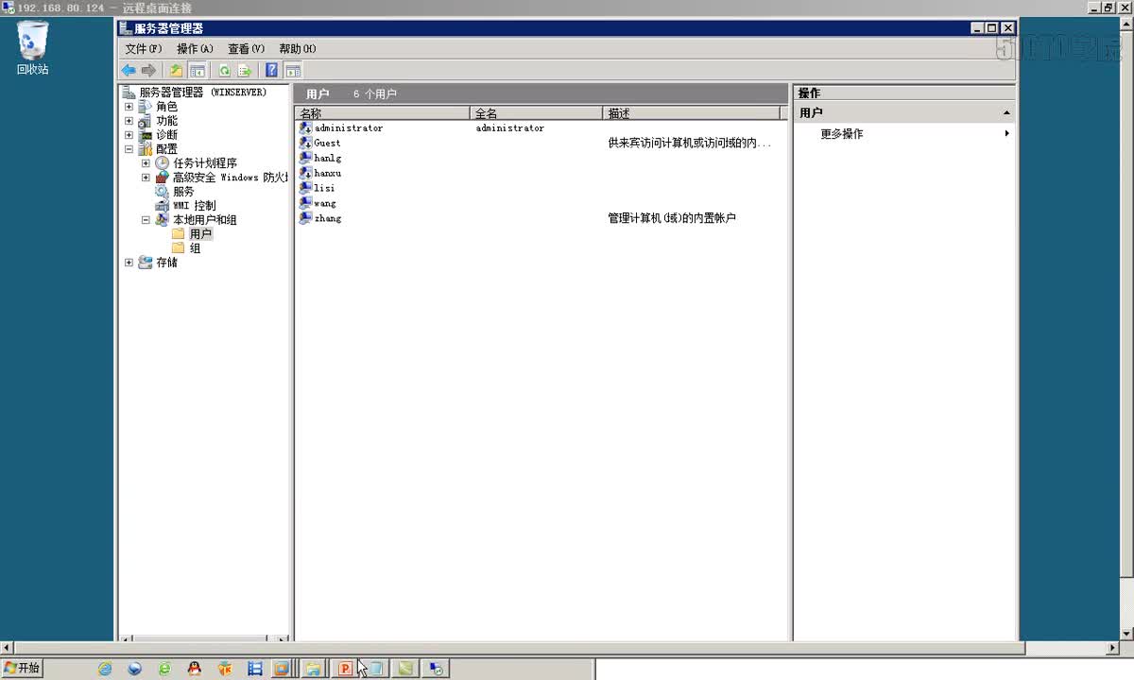Click 更多操作 in the actions pane

(841, 134)
